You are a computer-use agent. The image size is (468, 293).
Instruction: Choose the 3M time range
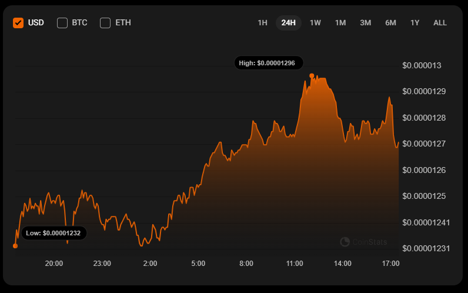365,23
